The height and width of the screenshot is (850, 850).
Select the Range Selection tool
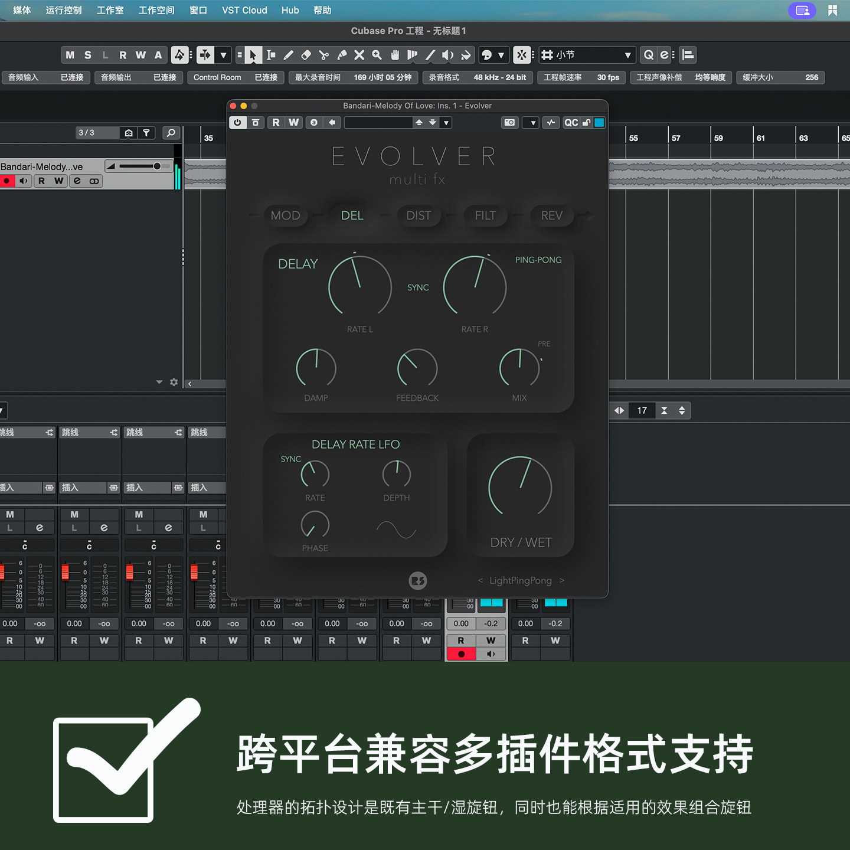(x=271, y=55)
